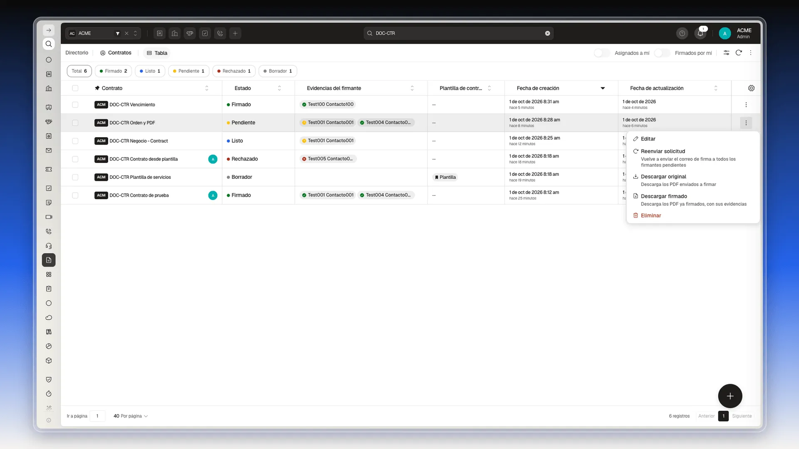
Task: Check the DOC-CTR Contrato de prueba checkbox
Action: point(75,195)
